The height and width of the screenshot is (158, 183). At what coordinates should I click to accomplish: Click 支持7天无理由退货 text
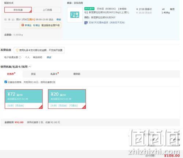[x=107, y=23]
